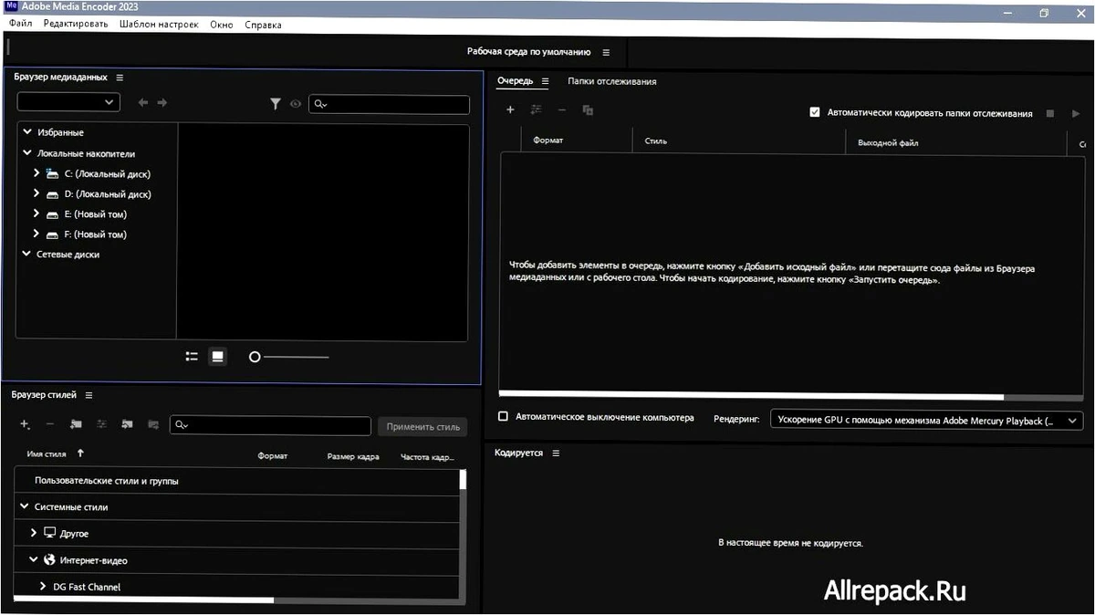Switch Media Browser to thumbnail view
The height and width of the screenshot is (615, 1095).
(x=217, y=357)
